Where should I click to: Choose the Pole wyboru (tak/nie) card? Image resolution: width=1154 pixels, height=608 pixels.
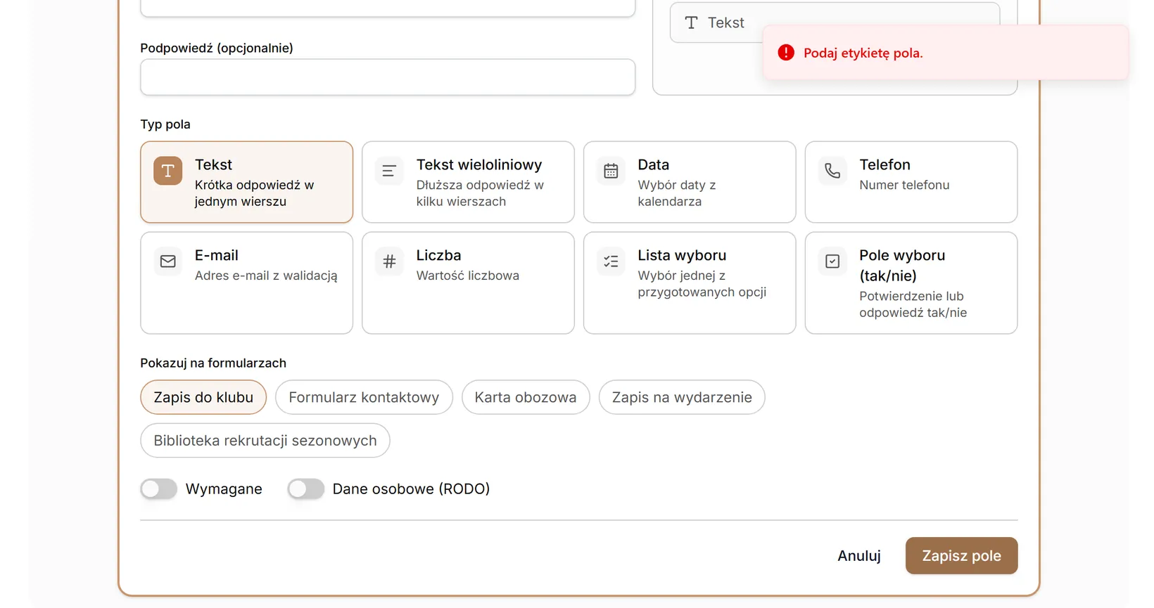tap(911, 283)
